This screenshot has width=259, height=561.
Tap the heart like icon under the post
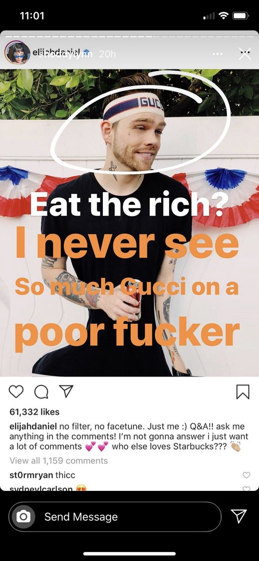16,391
